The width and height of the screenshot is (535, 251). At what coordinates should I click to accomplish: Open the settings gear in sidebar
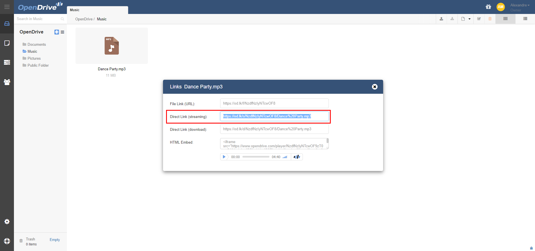pyautogui.click(x=7, y=221)
